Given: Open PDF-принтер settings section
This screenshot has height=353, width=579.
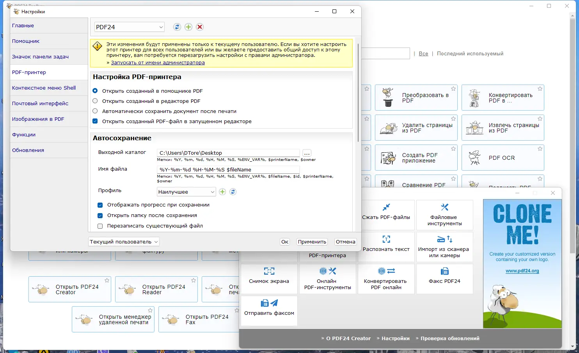Looking at the screenshot, I should point(49,72).
